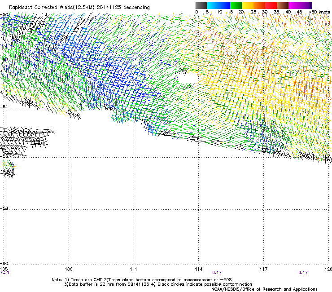Click the gray 0-5 knots color swatch
Viewport: 332px width, 292px height.
click(x=201, y=5)
